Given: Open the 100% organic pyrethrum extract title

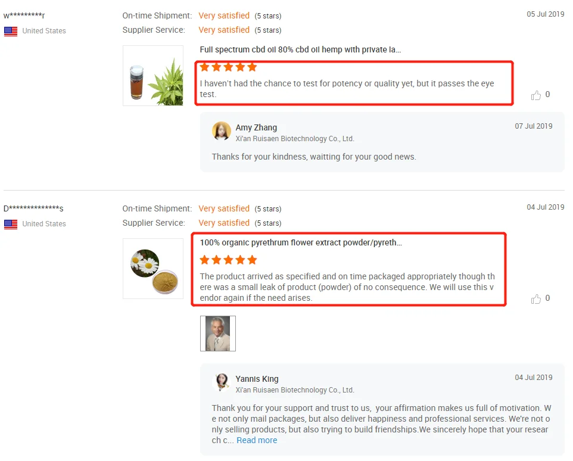Looking at the screenshot, I should [x=300, y=242].
